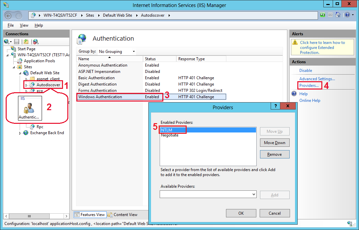Open the Group by No Grouping dropdown
This screenshot has height=230, width=359.
117,52
